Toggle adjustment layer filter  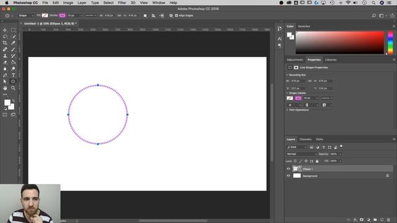tap(318, 147)
